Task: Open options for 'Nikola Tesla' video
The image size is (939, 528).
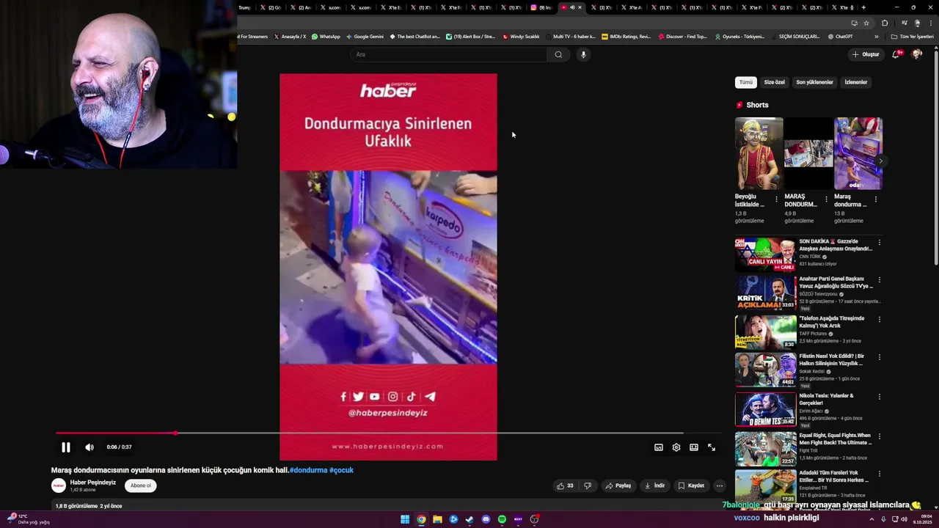Action: click(x=879, y=396)
